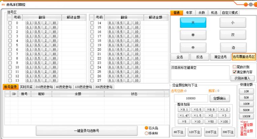Apply the ×0.5 overall multiplier
The width and height of the screenshot is (257, 139).
coord(197,109)
